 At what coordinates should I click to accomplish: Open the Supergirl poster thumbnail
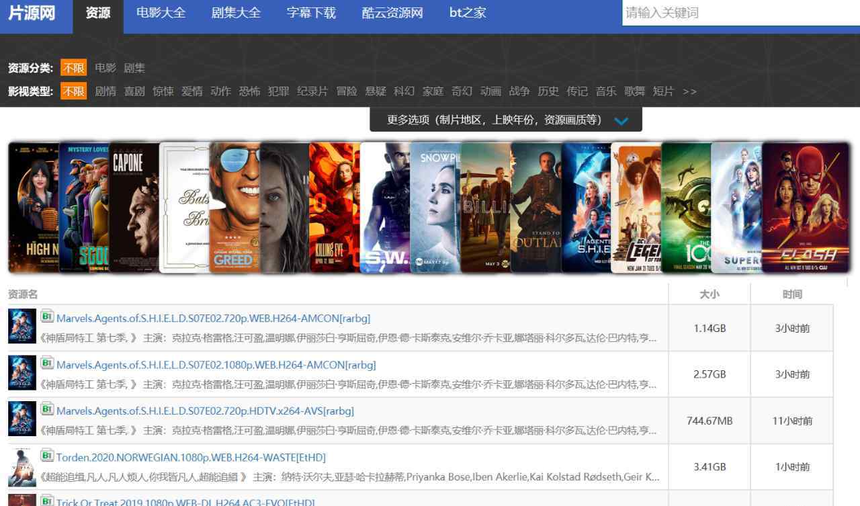pyautogui.click(x=736, y=208)
